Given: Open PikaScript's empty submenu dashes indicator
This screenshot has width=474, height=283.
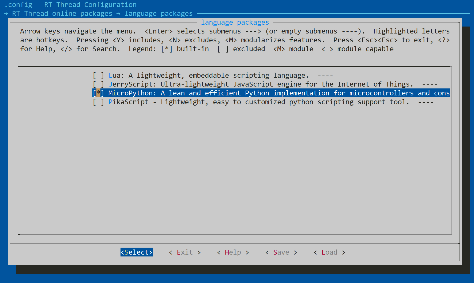Looking at the screenshot, I should [x=426, y=102].
